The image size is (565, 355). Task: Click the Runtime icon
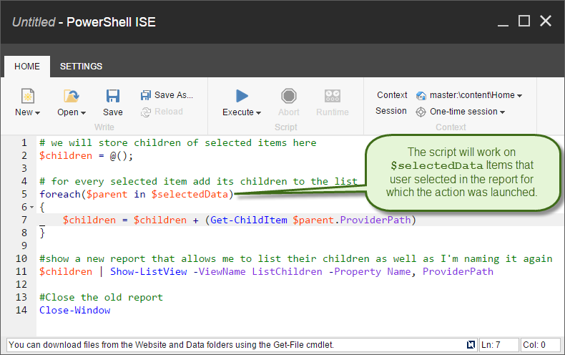(x=332, y=96)
